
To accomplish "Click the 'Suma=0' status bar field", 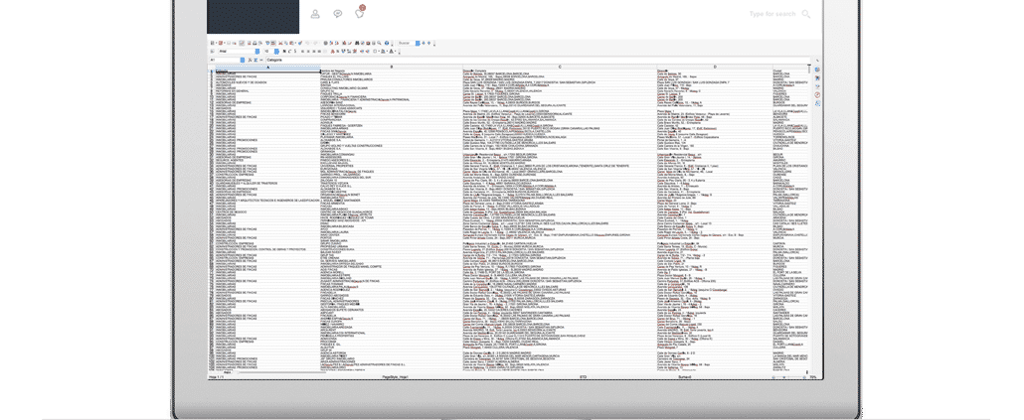I will click(x=684, y=377).
